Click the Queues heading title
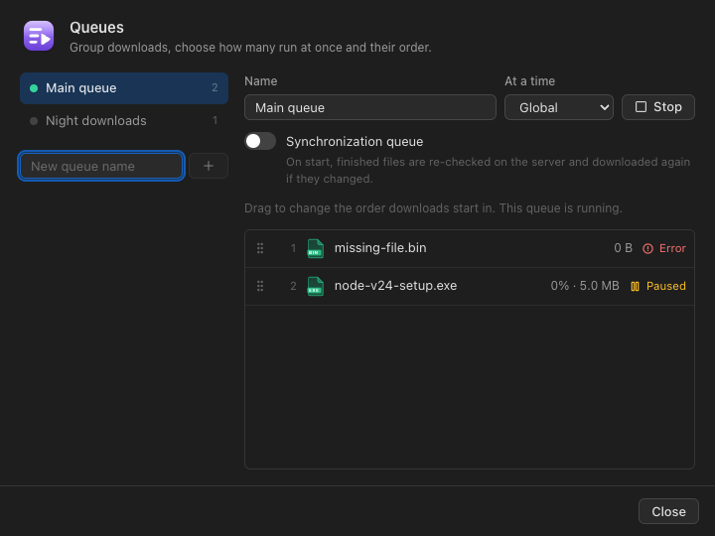Screen dimensions: 715x536 pos(96,28)
